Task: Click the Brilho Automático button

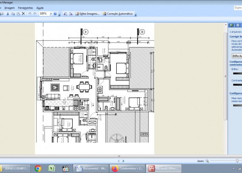Action: point(237,56)
